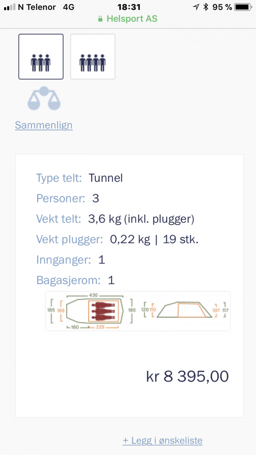The image size is (256, 455).
Task: Tap the Innganger specification row
Action: (x=71, y=260)
